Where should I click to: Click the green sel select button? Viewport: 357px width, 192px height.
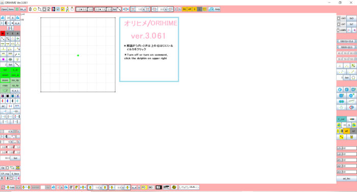(x=5, y=70)
